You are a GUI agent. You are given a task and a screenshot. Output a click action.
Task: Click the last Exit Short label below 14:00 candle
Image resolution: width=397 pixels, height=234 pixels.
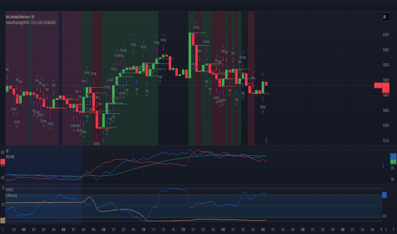[x=263, y=107]
